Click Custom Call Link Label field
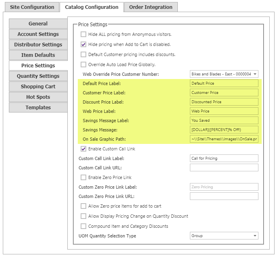The image size is (279, 256). pyautogui.click(x=224, y=158)
